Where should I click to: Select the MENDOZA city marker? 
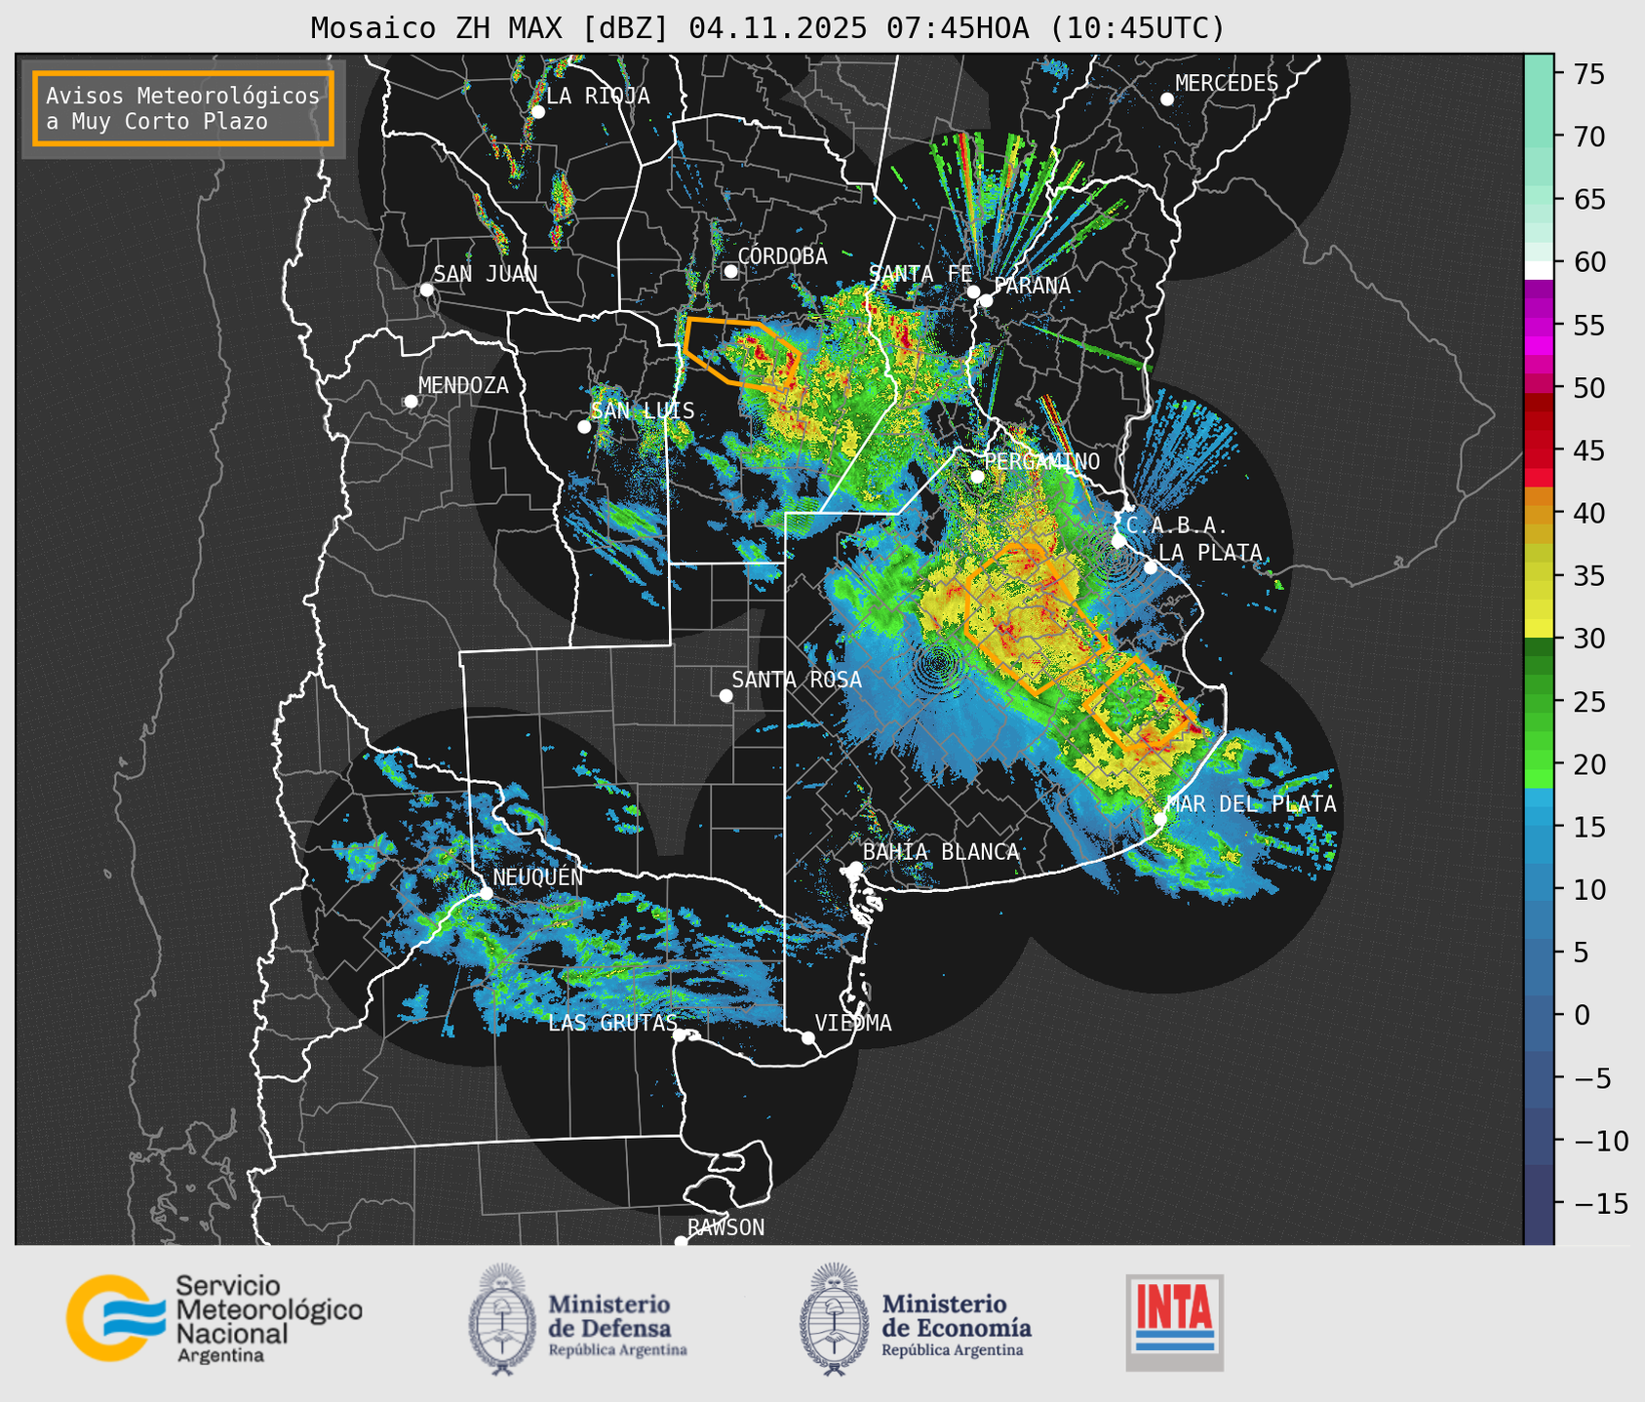411,402
